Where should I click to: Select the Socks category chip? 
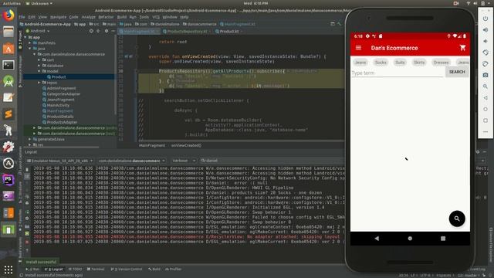point(381,63)
